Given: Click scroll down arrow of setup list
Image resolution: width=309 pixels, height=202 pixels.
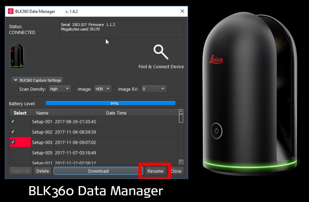Looking at the screenshot, I should pyautogui.click(x=181, y=162).
